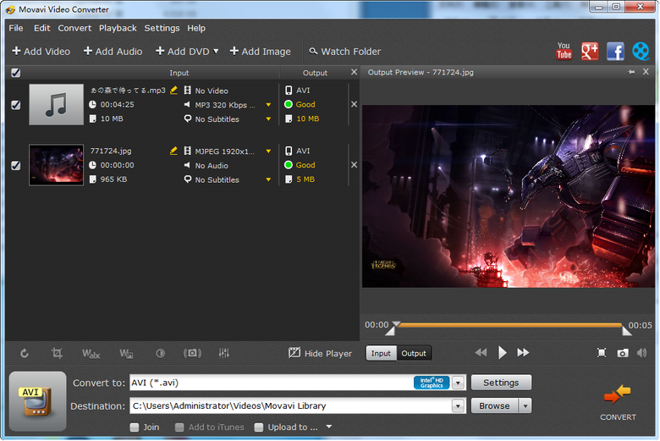
Task: Open the Playback menu
Action: 118,28
